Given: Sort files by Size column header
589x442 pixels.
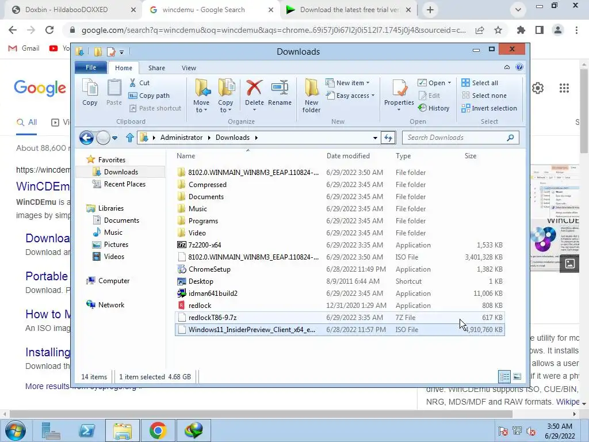Looking at the screenshot, I should 471,156.
